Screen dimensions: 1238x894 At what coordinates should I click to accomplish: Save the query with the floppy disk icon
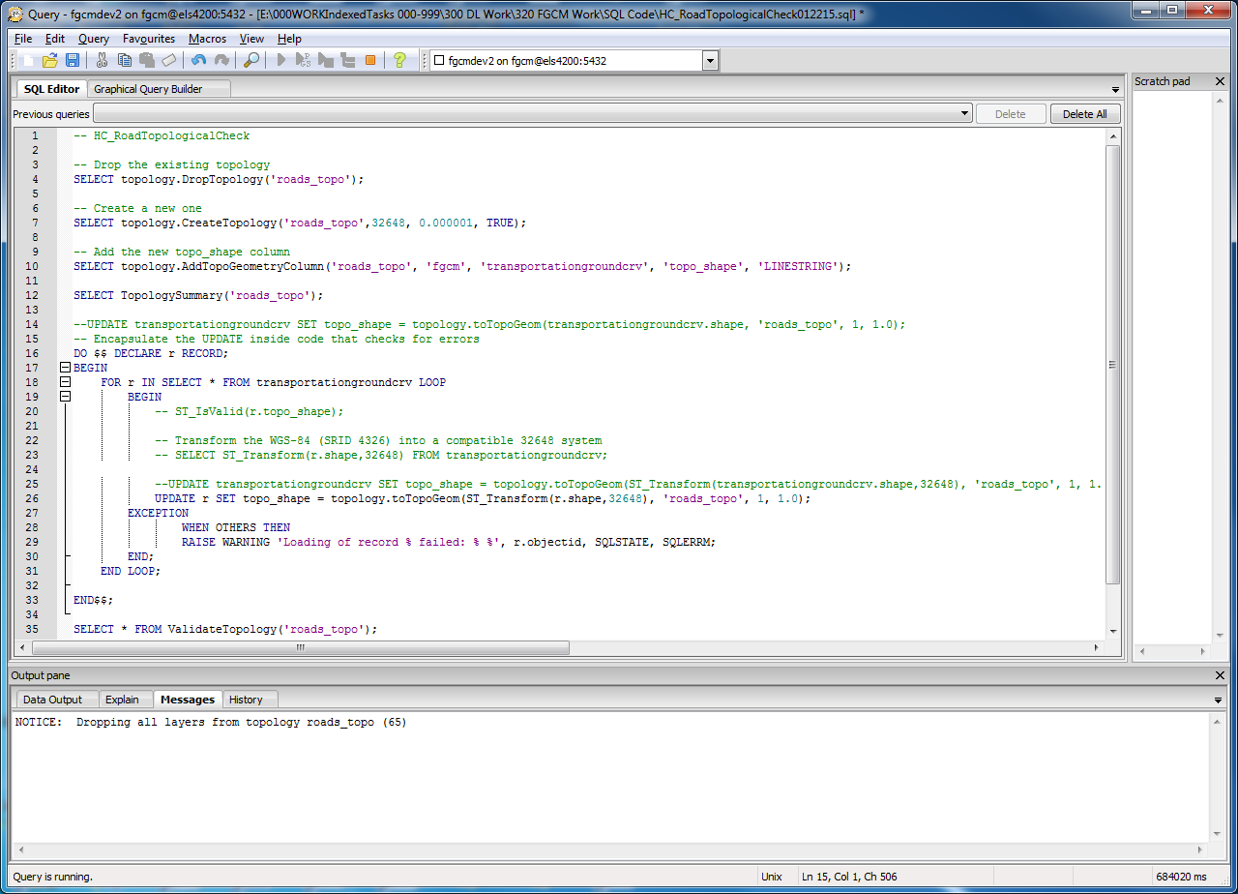tap(72, 61)
